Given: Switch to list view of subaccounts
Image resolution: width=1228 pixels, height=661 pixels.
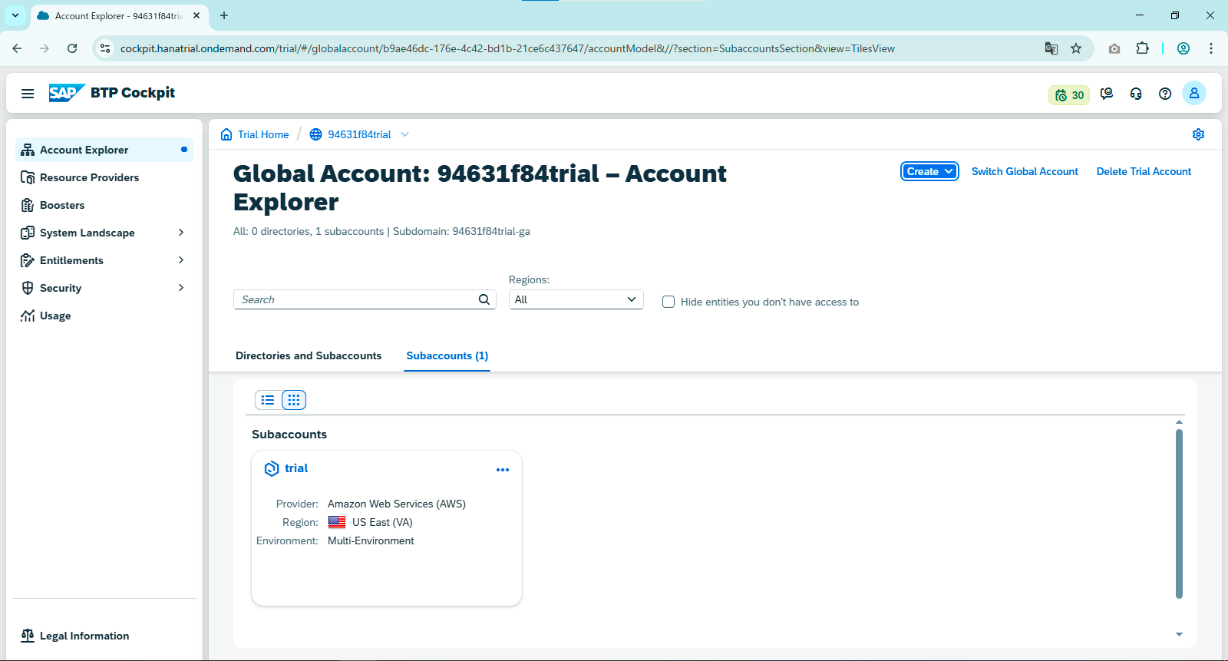Looking at the screenshot, I should point(268,400).
